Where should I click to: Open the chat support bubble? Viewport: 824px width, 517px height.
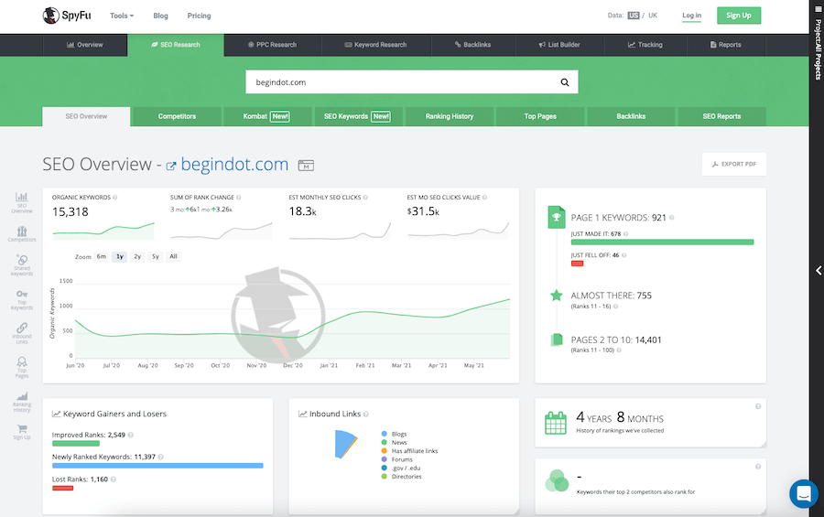[804, 494]
